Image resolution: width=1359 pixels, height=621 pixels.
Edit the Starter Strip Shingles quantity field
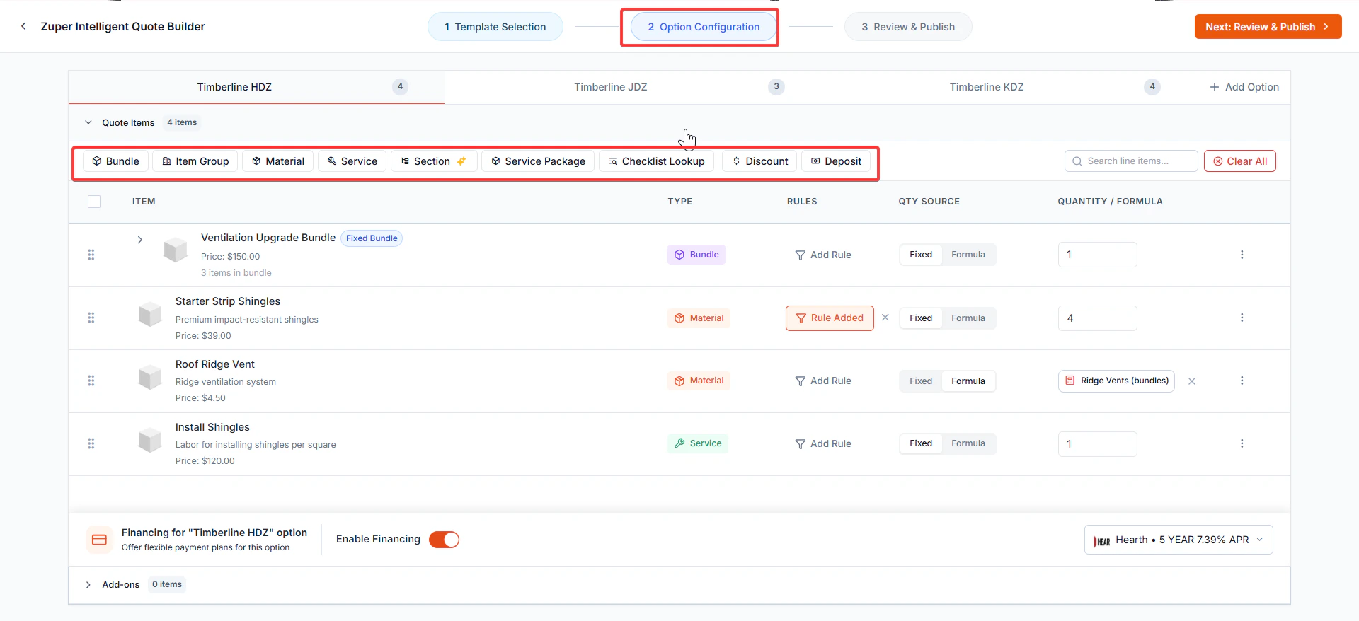(x=1097, y=318)
